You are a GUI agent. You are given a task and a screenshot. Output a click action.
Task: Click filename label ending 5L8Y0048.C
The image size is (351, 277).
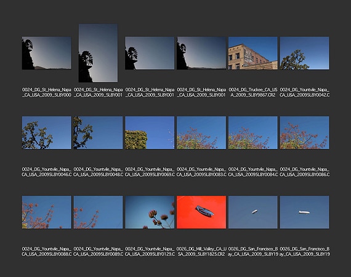point(98,172)
